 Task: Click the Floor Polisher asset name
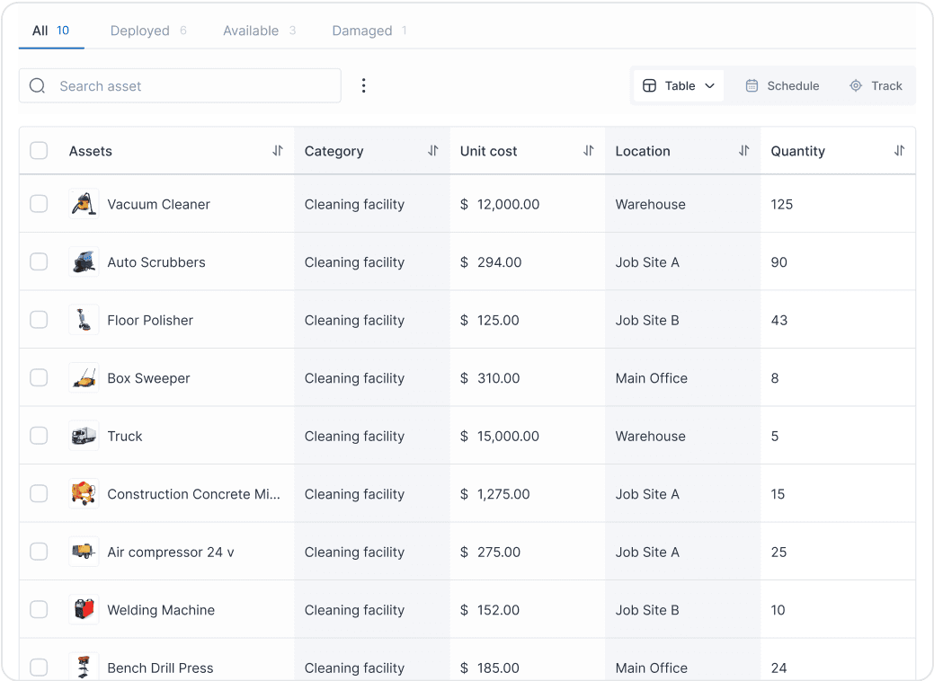[x=150, y=320]
